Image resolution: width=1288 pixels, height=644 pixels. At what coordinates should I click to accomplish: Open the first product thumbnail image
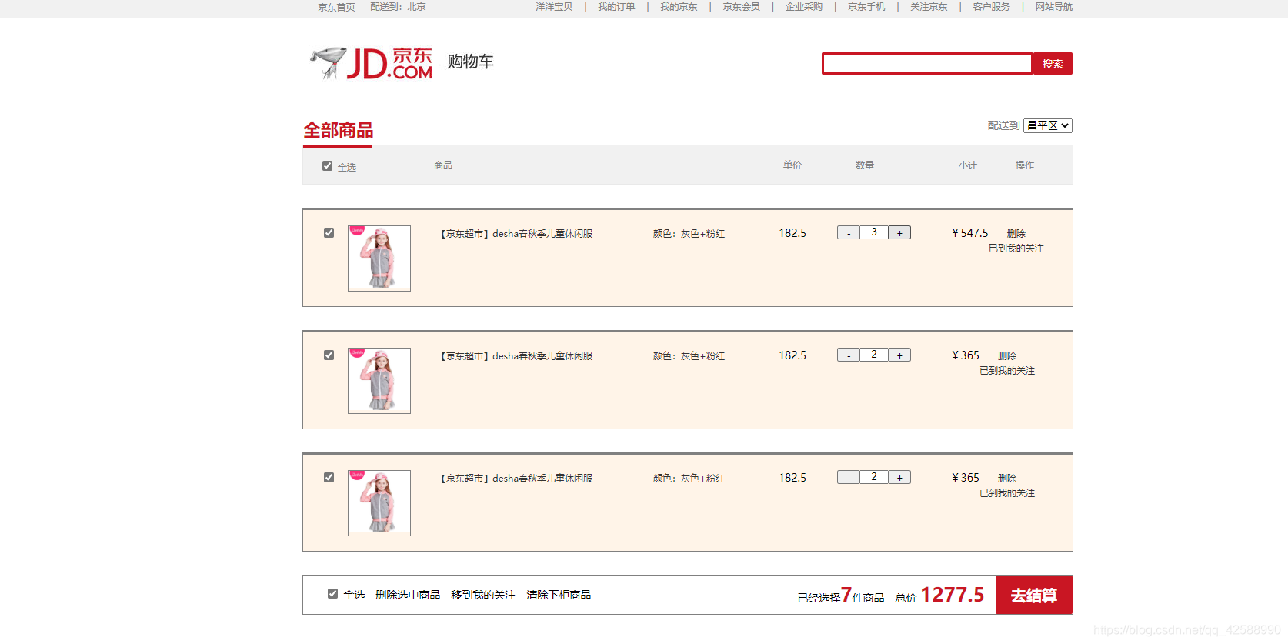[379, 259]
